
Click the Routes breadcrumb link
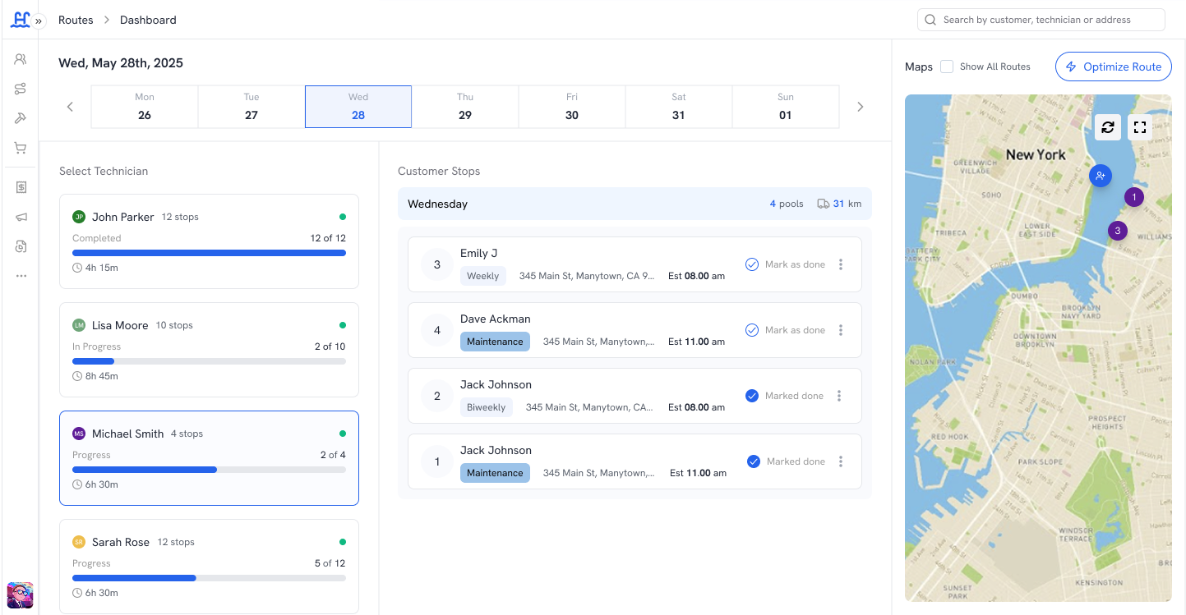pos(76,20)
